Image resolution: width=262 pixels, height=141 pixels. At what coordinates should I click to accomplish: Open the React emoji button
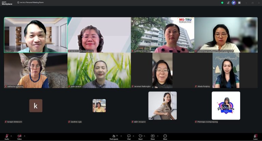coord(141,137)
